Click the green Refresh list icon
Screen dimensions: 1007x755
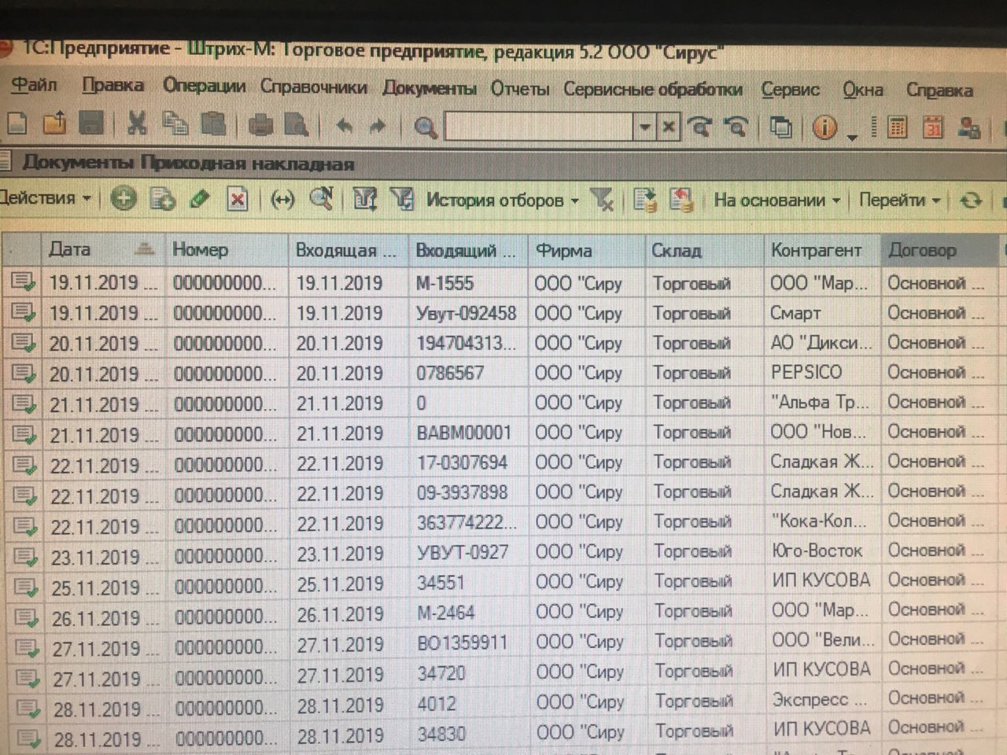tap(971, 201)
